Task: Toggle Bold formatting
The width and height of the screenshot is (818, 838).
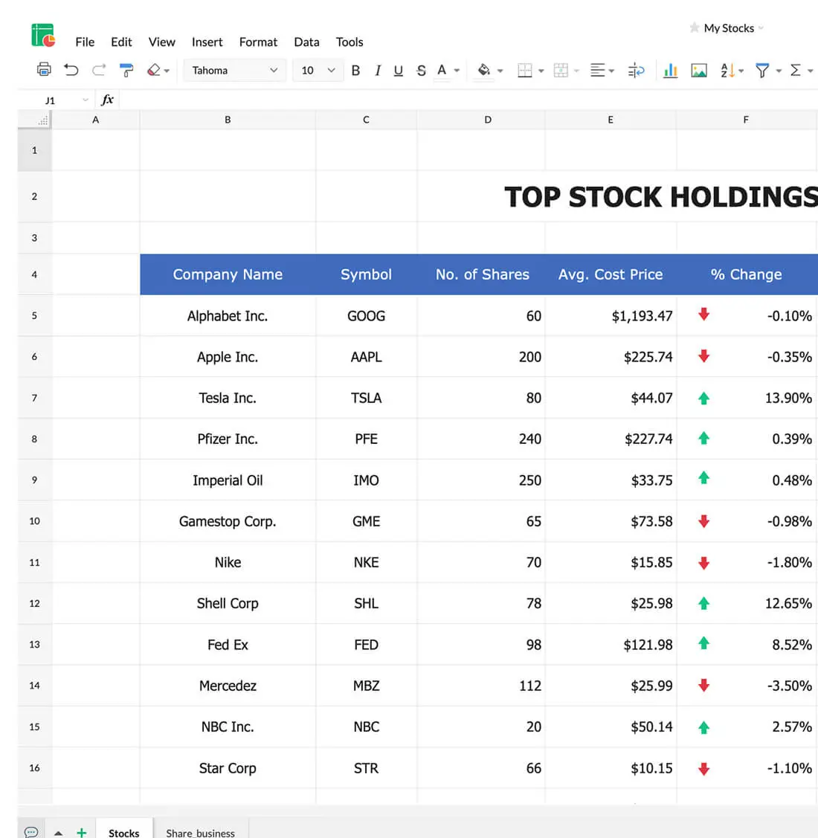Action: (355, 70)
